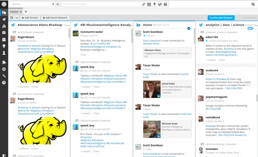Click Twitter bird icon of #datascience stream

pos(13,25)
